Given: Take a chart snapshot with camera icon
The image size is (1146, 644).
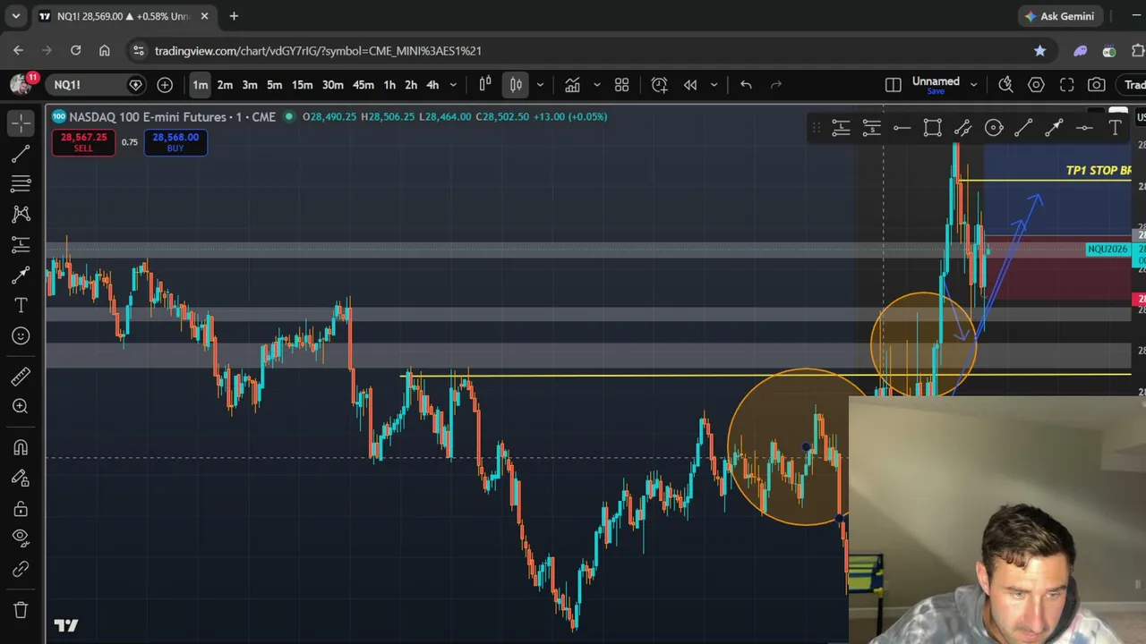Looking at the screenshot, I should [1097, 85].
